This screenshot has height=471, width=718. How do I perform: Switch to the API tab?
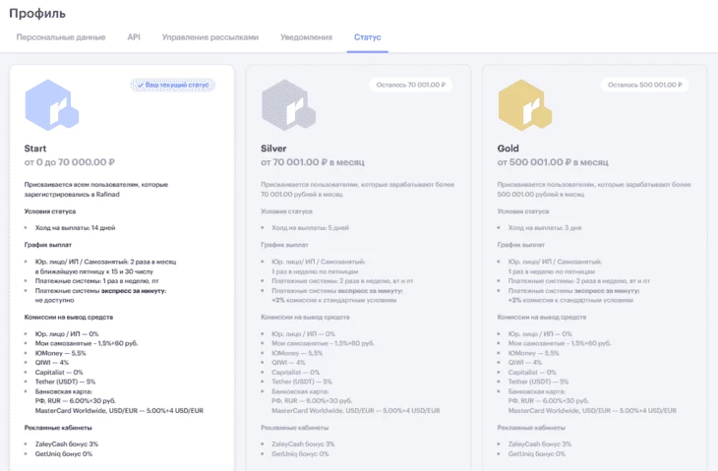[x=134, y=37]
